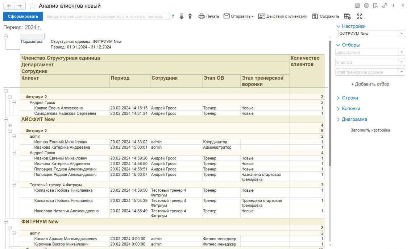Add the report to favorites with the star
Screen dimensions: 411x249
[32, 6]
